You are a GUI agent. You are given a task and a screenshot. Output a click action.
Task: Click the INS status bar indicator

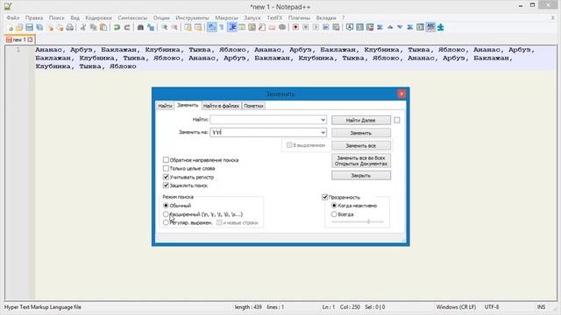pyautogui.click(x=541, y=307)
